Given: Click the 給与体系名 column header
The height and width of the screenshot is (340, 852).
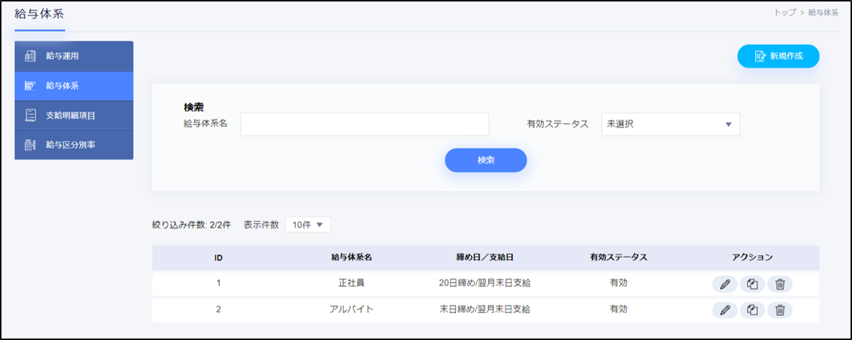Looking at the screenshot, I should coord(352,257).
